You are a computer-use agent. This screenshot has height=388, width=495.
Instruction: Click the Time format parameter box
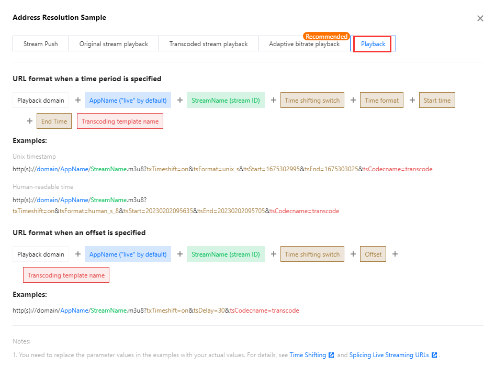click(381, 101)
